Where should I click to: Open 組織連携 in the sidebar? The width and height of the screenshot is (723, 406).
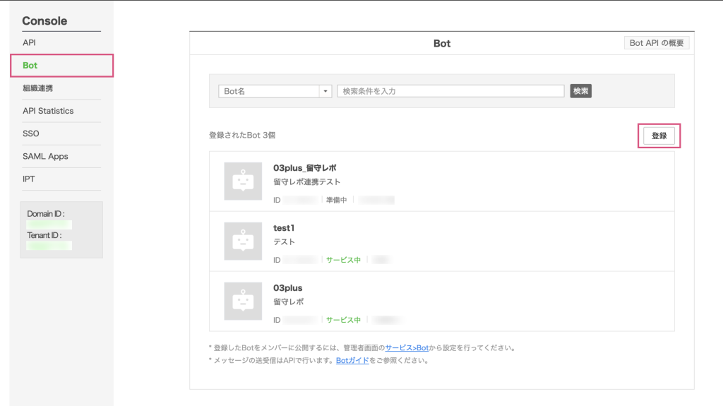coord(37,88)
